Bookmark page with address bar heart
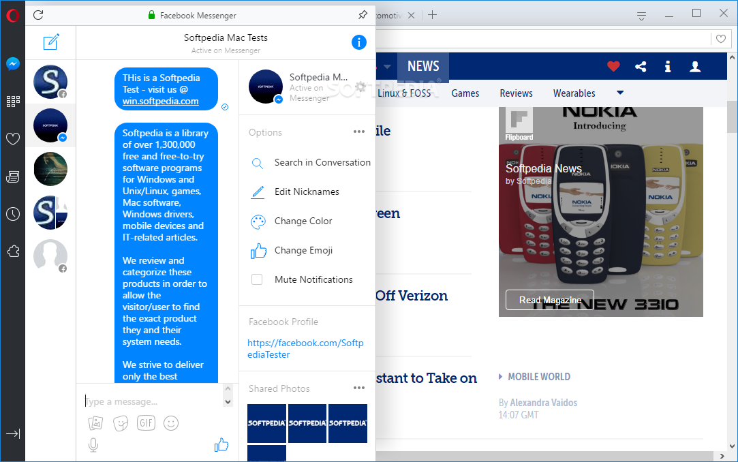 [721, 39]
